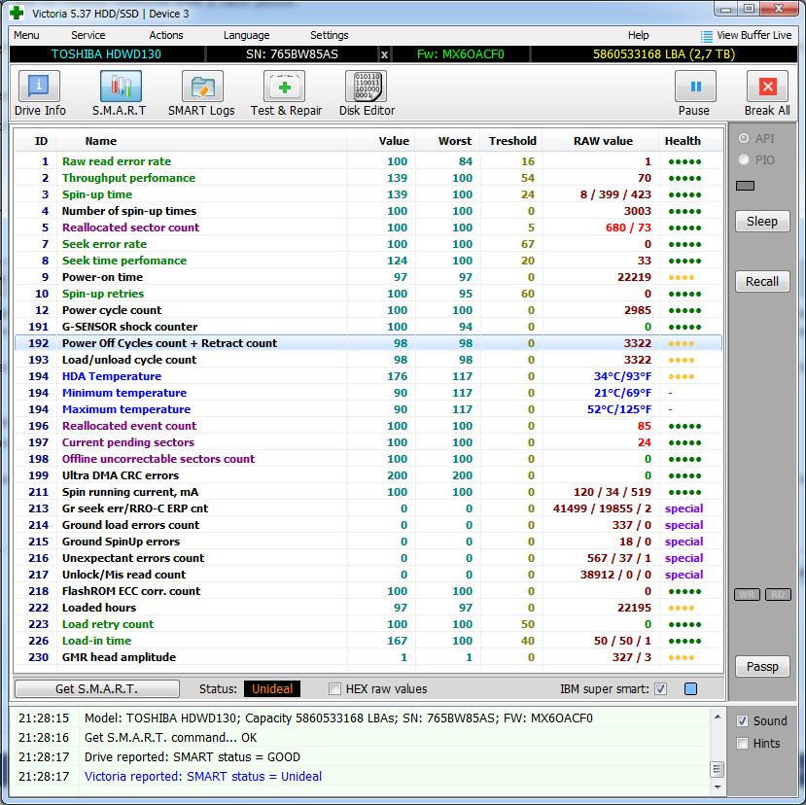The image size is (806, 805).
Task: Turn off the Sound checkbox
Action: (x=743, y=721)
